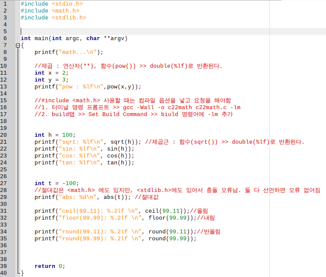Click the "math...\n" string literal
This screenshot has width=326, height=277.
[x=78, y=52]
